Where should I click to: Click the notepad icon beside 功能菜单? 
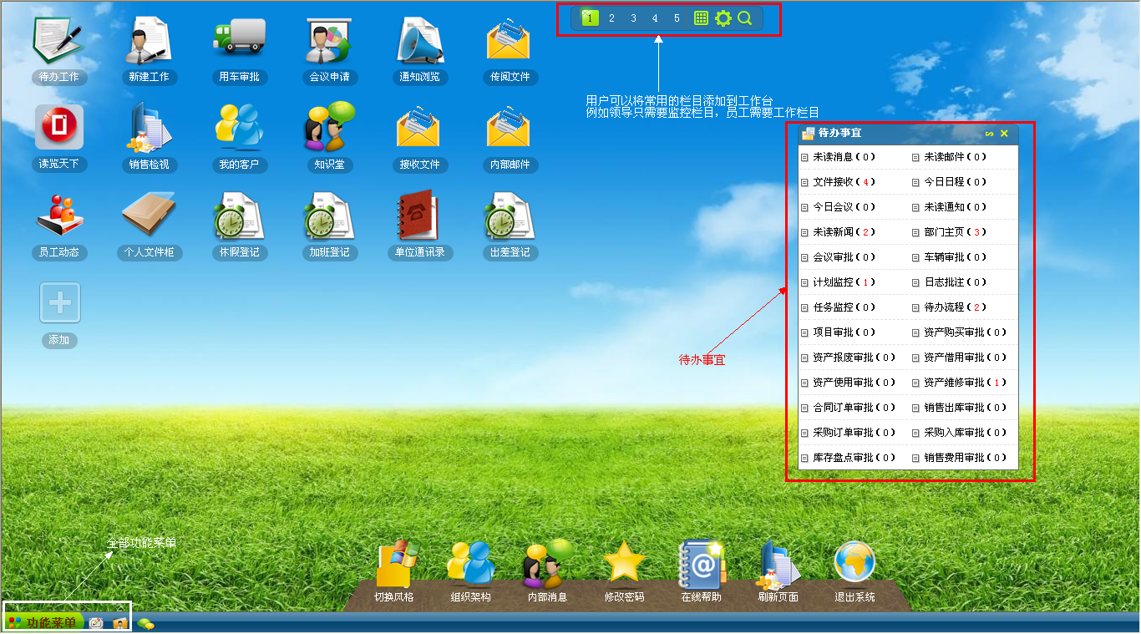96,623
